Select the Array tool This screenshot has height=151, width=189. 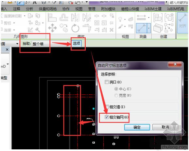(x=97, y=23)
